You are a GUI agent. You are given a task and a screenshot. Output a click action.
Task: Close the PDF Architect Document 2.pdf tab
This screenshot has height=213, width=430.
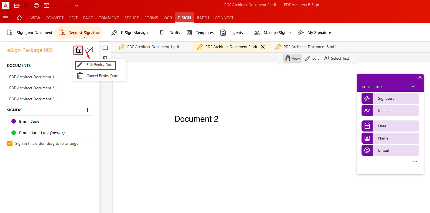click(263, 47)
